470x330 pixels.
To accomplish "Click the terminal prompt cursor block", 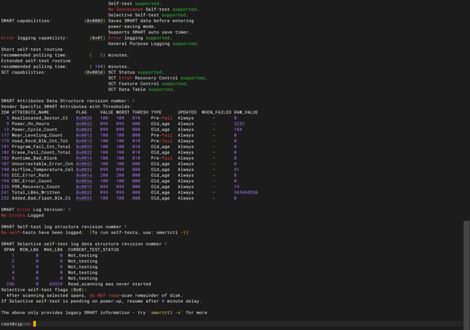I will (35, 324).
